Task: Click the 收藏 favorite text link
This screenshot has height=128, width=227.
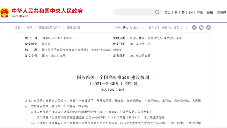Action: click(164, 28)
